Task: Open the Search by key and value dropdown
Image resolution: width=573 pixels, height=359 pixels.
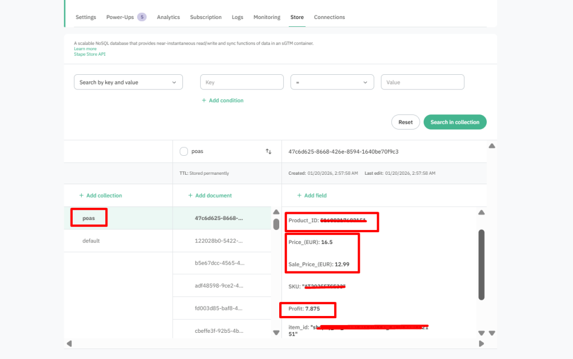Action: [128, 82]
